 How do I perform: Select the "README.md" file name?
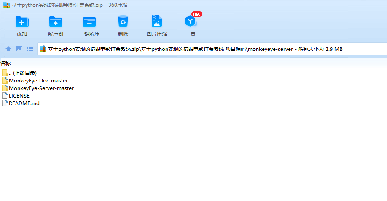click(x=24, y=103)
